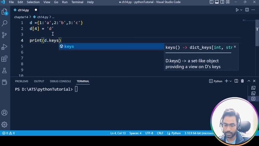This screenshot has height=146, width=259.
Task: Switch to the DEBUG CONSOLE tab
Action: [60, 81]
